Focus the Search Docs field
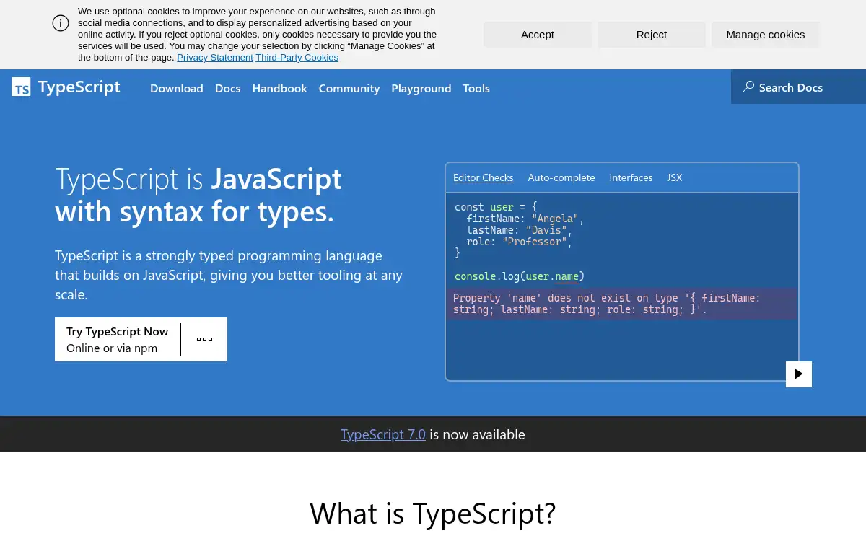Image resolution: width=866 pixels, height=541 pixels. click(x=798, y=87)
